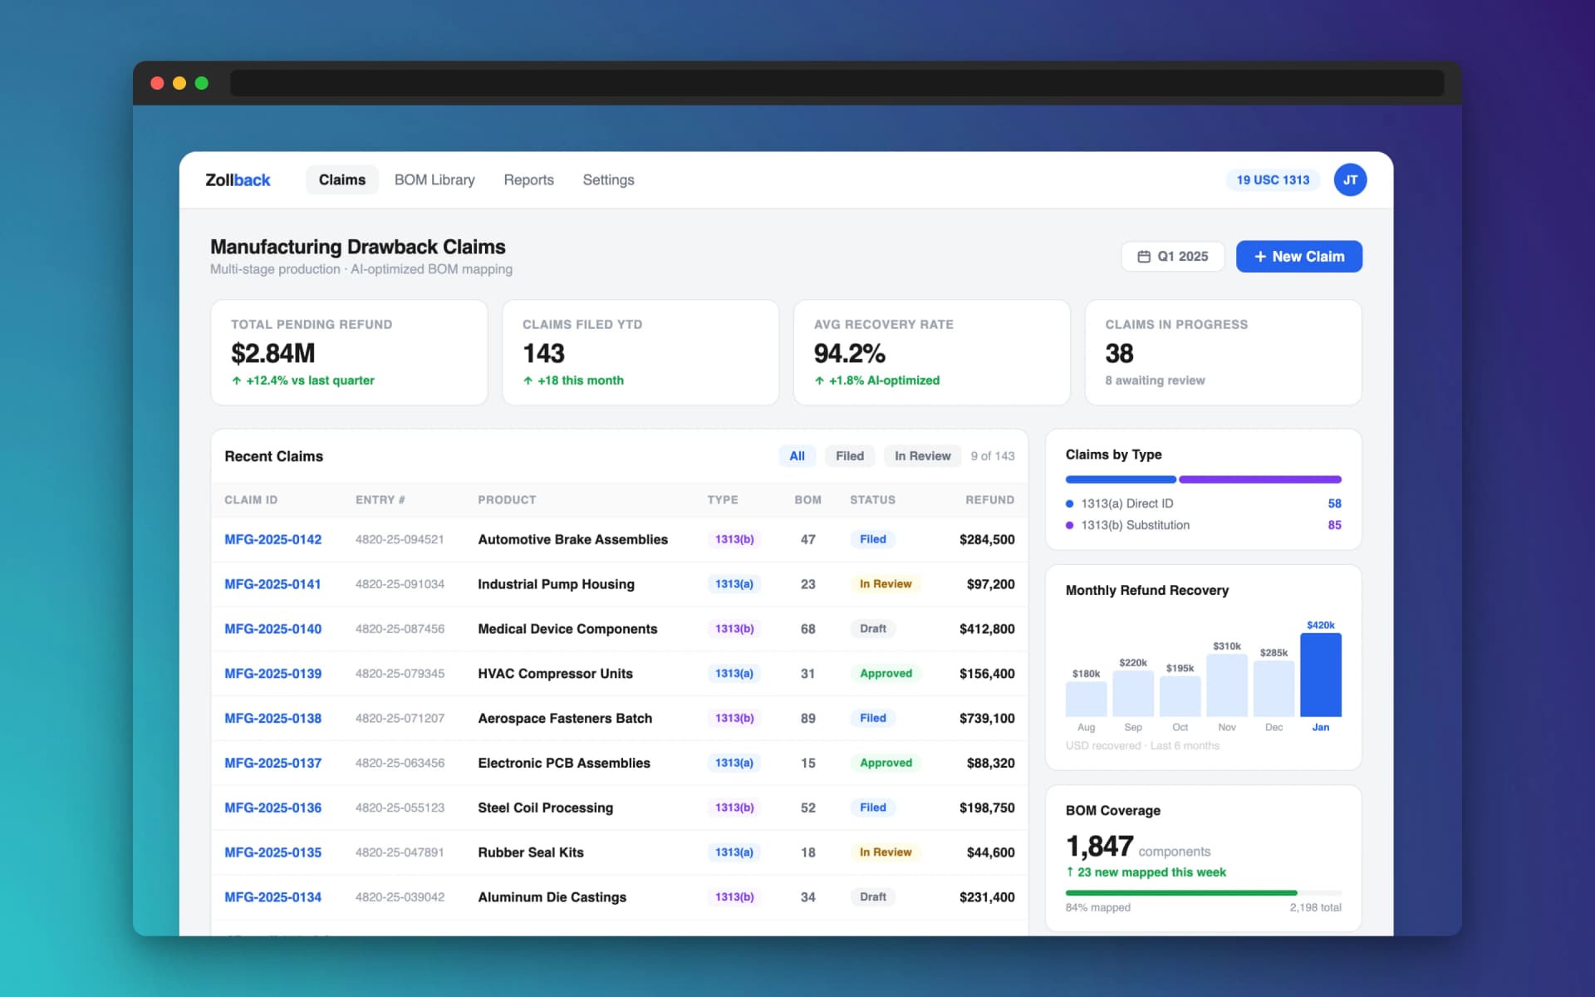This screenshot has width=1595, height=997.
Task: Switch to the BOM Library tab
Action: pyautogui.click(x=434, y=179)
